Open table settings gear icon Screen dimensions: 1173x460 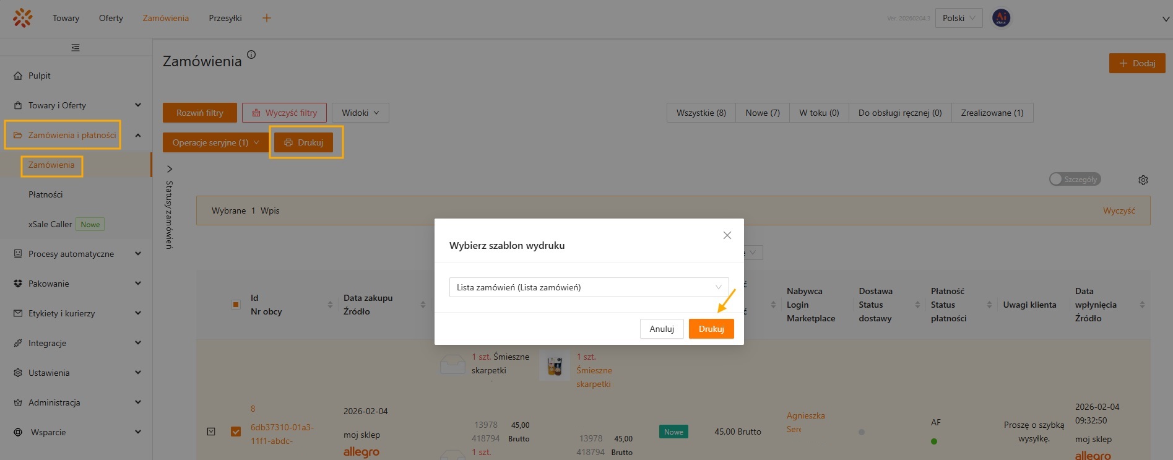coord(1143,180)
